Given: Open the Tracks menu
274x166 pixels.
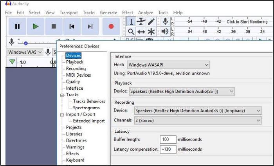Looking at the screenshot, I should click(x=89, y=13).
